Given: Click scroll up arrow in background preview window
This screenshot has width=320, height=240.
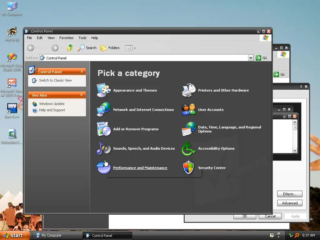Looking at the screenshot, I should (x=295, y=122).
